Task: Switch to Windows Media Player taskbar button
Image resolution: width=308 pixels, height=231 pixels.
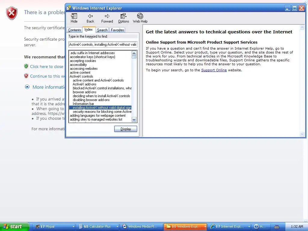Action: click(141, 226)
